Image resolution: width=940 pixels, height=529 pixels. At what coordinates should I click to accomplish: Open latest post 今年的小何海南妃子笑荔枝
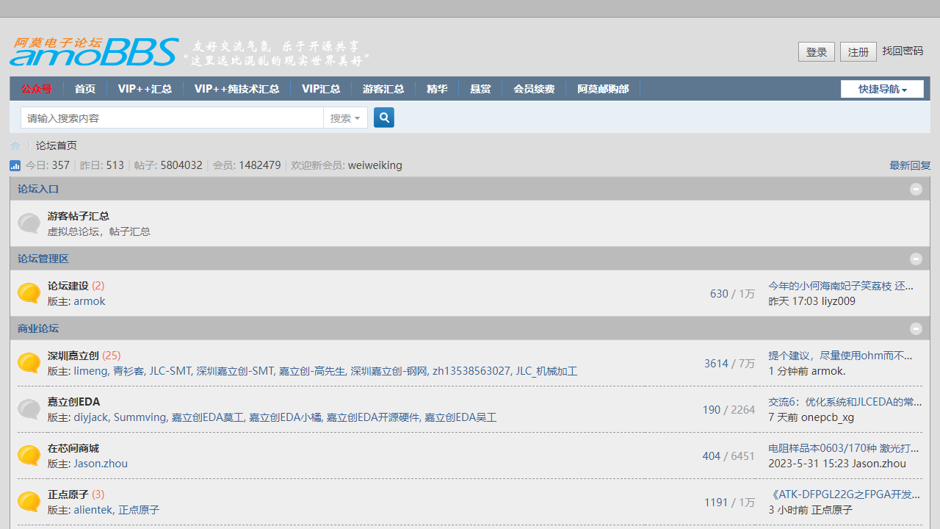coord(841,286)
